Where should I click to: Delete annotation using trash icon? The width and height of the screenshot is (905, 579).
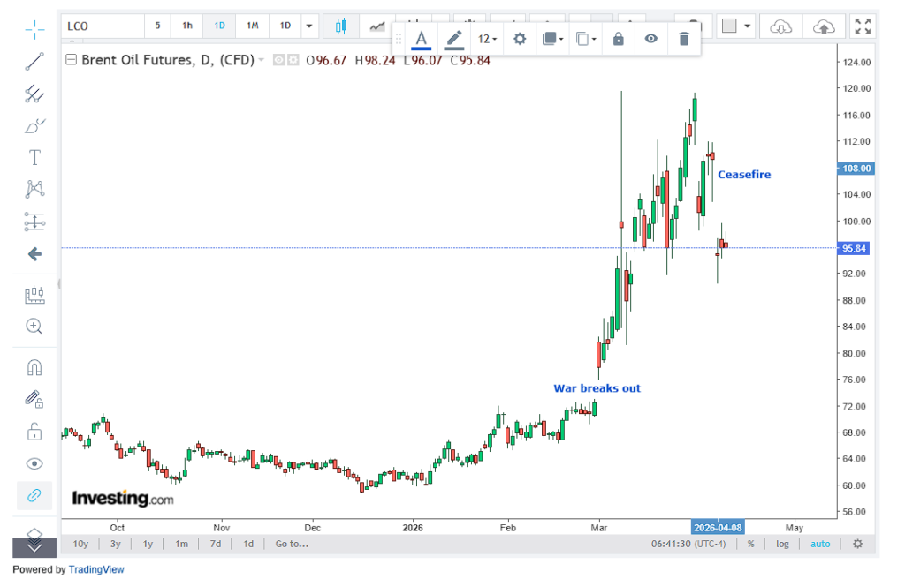click(682, 39)
